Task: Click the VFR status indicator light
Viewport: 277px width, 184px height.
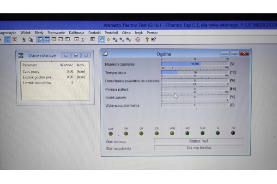Action: [x=172, y=133]
